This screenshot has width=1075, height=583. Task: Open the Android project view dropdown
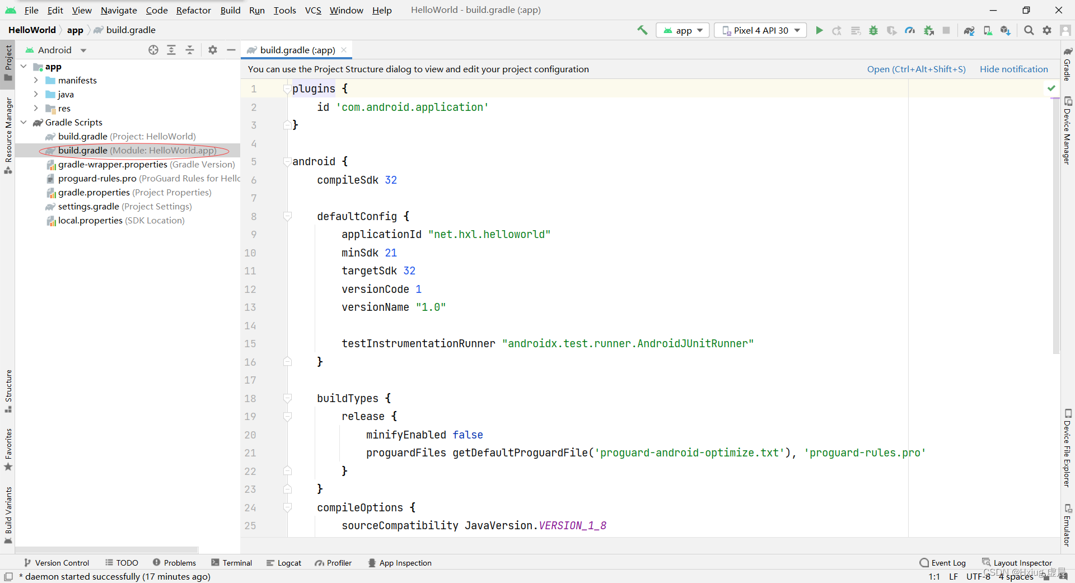pos(56,50)
